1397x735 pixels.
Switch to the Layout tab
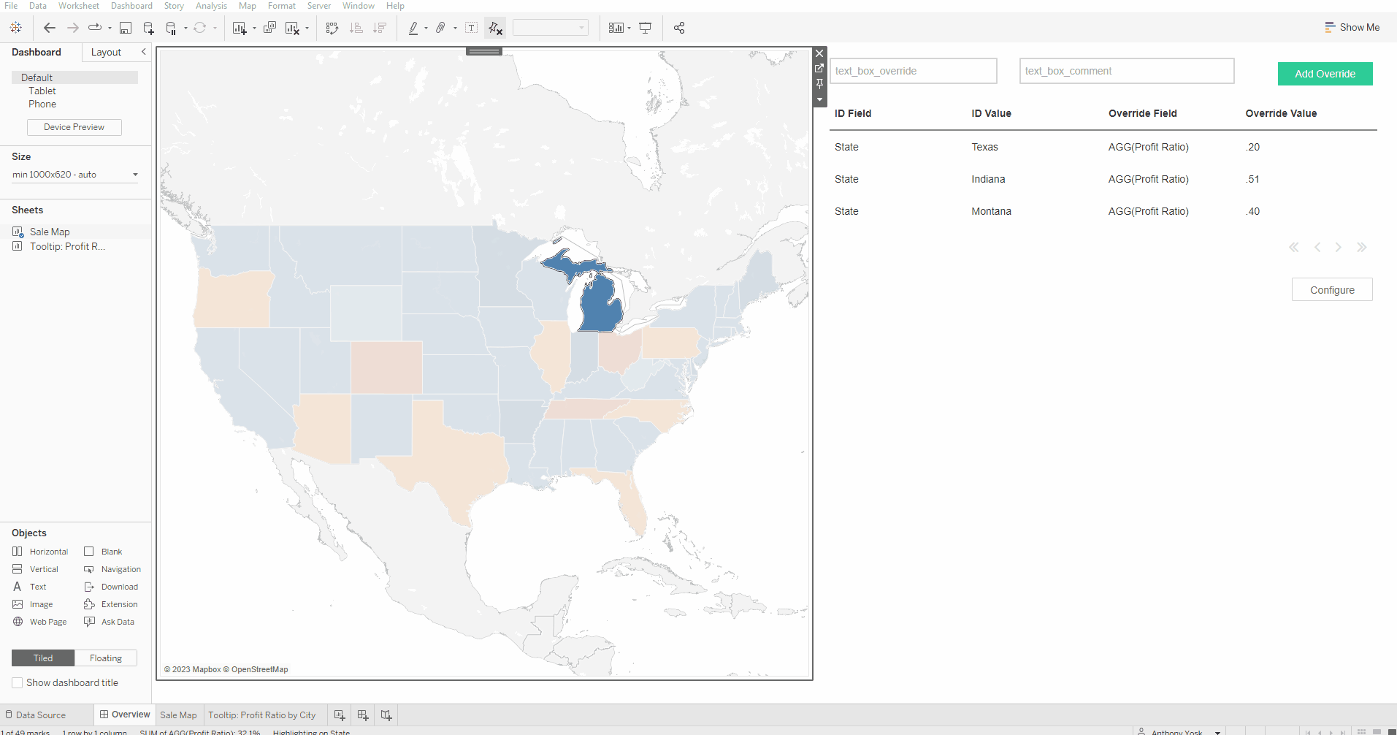[106, 53]
